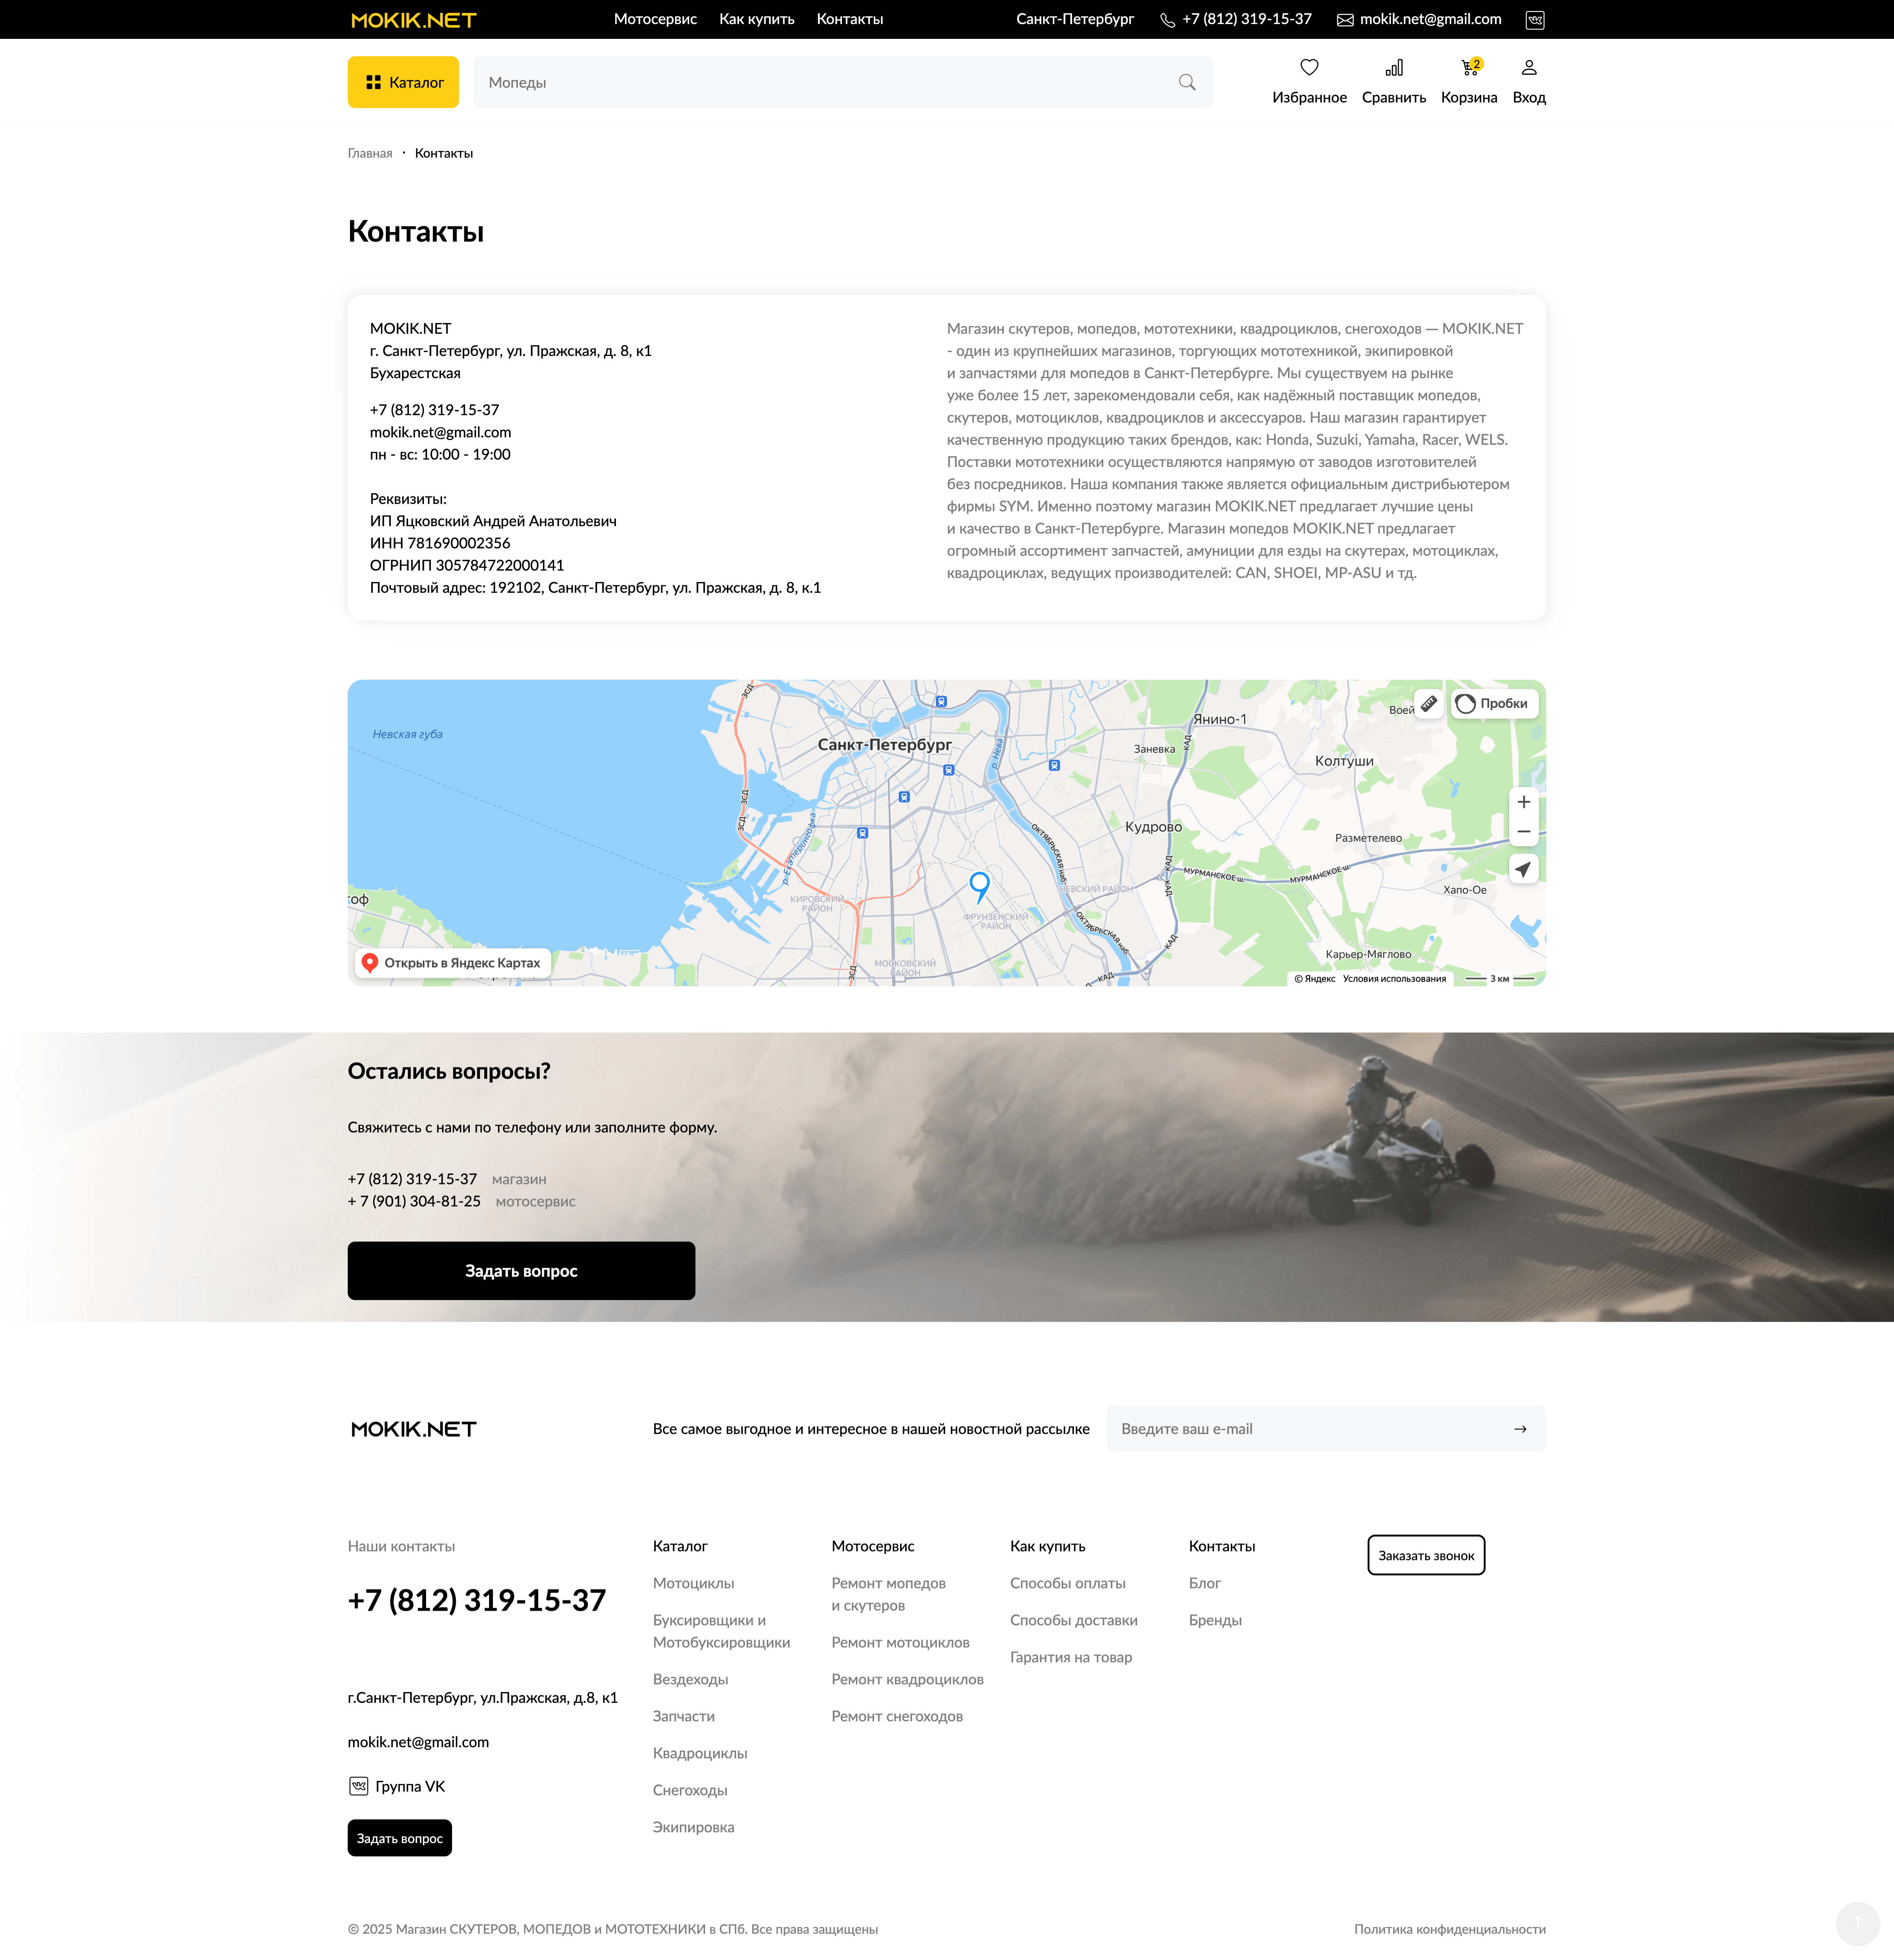Open the footer Контакты heading link
This screenshot has width=1894, height=1960.
click(1221, 1546)
